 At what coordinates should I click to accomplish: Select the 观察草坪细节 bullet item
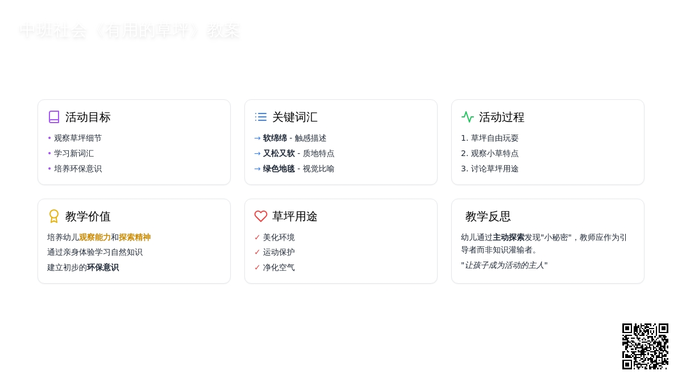click(x=78, y=138)
